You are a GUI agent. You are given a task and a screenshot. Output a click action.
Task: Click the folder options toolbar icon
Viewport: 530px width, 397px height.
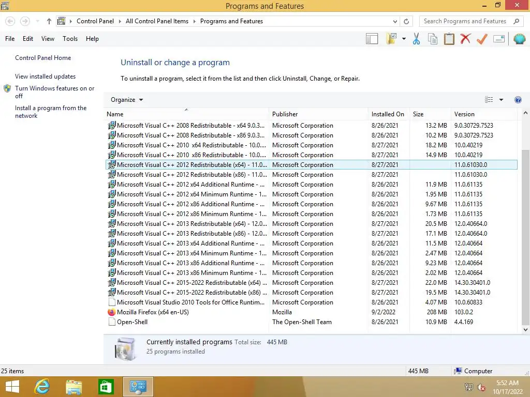(391, 39)
